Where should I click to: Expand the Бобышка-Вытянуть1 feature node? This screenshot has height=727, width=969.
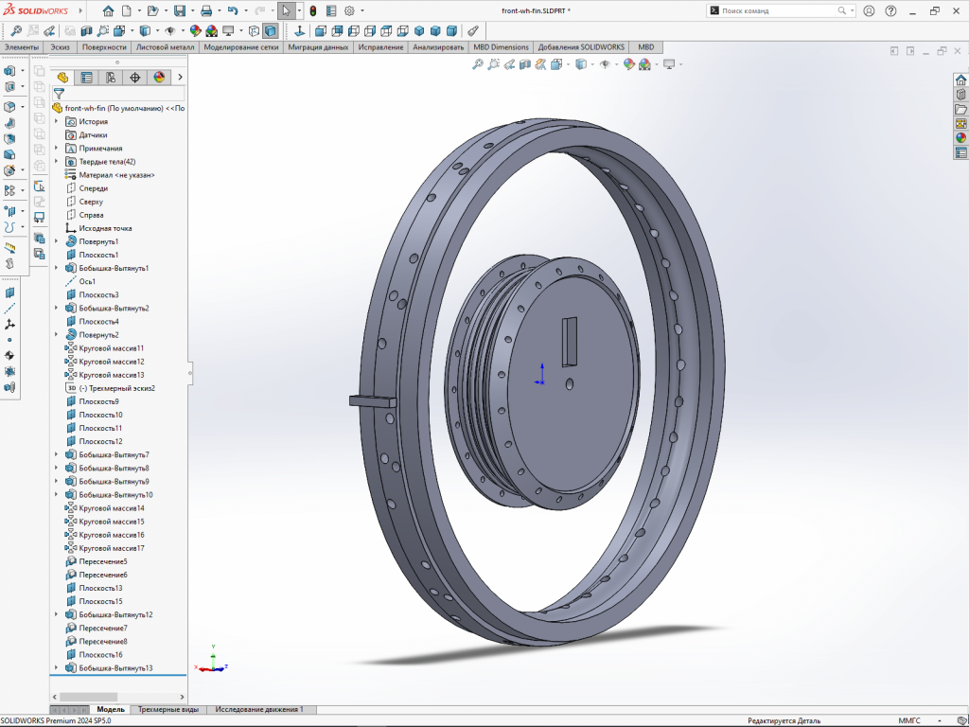click(57, 268)
